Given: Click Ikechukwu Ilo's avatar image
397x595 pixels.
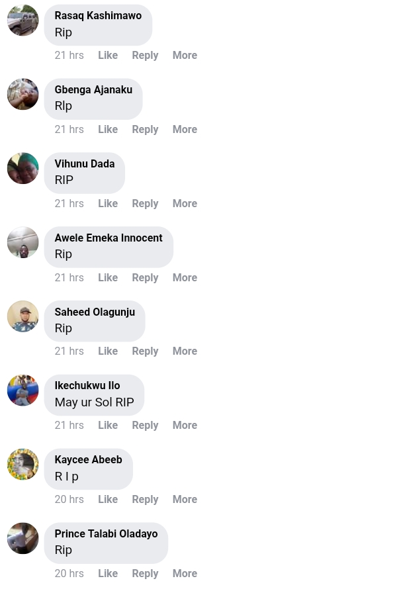Looking at the screenshot, I should point(23,390).
